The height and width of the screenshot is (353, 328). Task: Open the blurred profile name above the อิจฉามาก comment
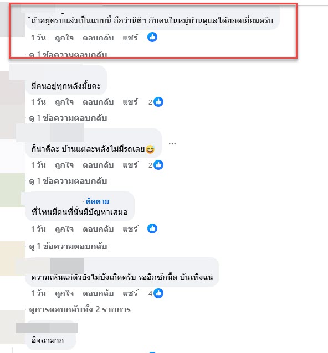(x=47, y=328)
